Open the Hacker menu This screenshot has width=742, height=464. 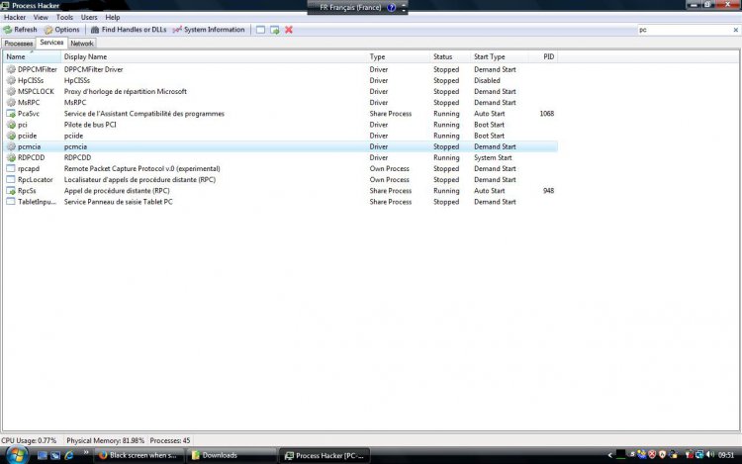click(15, 17)
